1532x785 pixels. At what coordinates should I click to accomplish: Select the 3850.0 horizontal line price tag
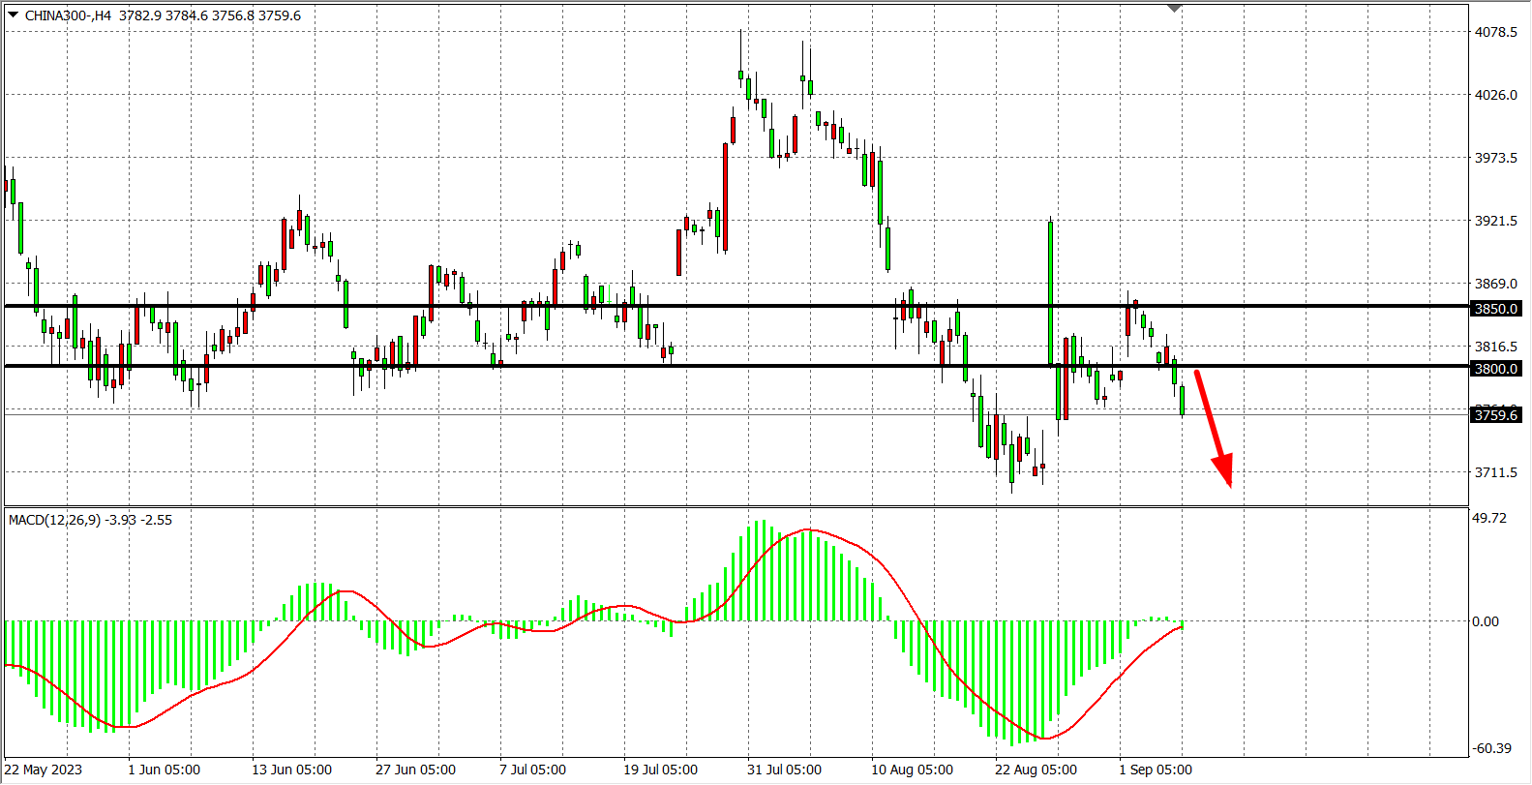click(1495, 309)
